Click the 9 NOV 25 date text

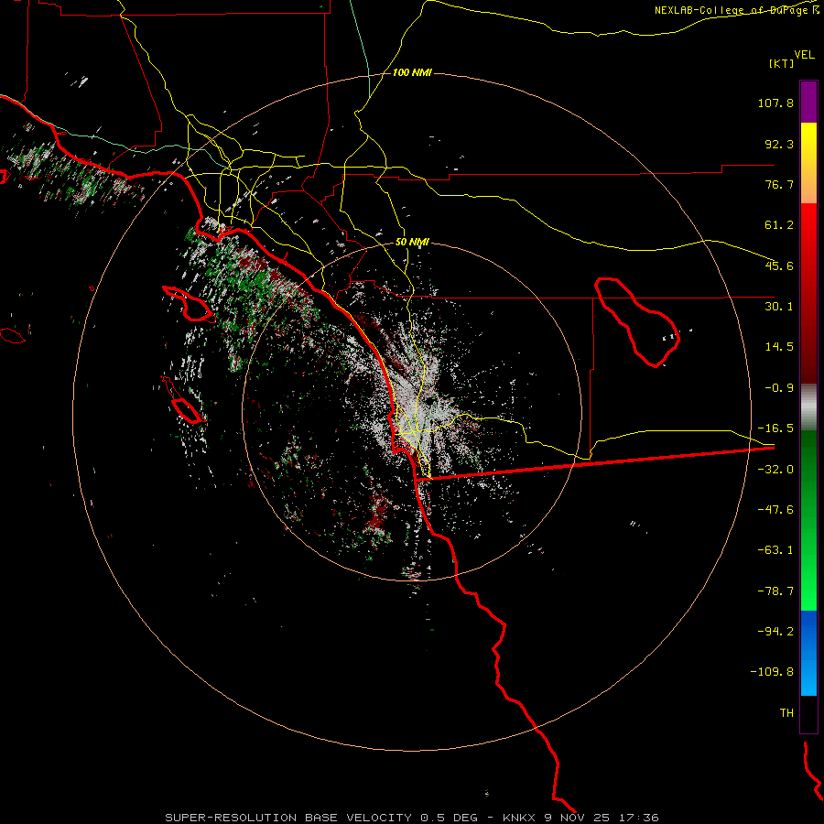point(577,818)
